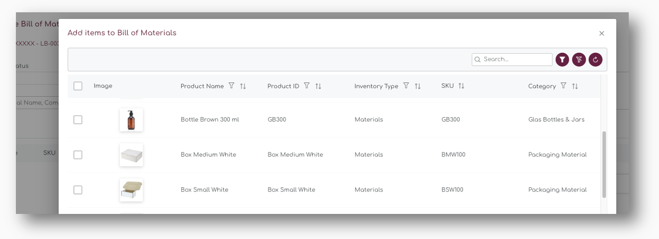The height and width of the screenshot is (239, 659).
Task: Click the Box Small White product image
Action: (131, 190)
